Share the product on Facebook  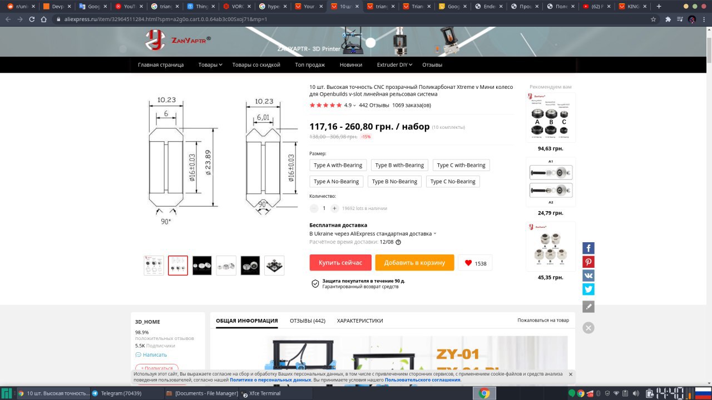click(589, 248)
